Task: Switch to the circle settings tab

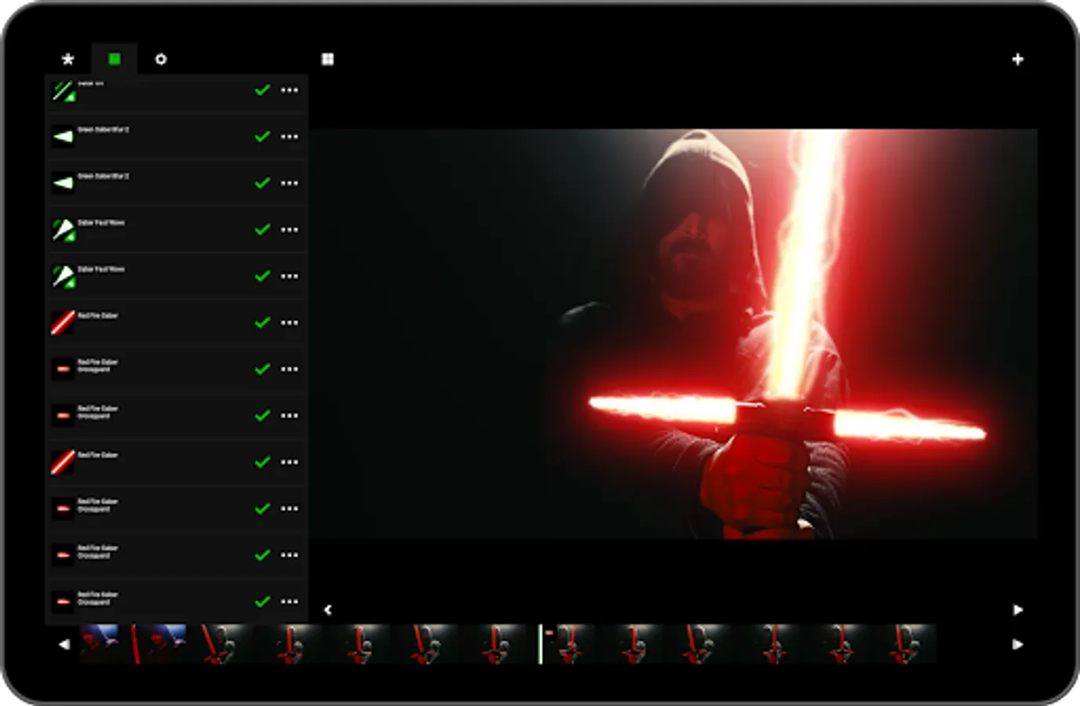Action: [x=161, y=59]
